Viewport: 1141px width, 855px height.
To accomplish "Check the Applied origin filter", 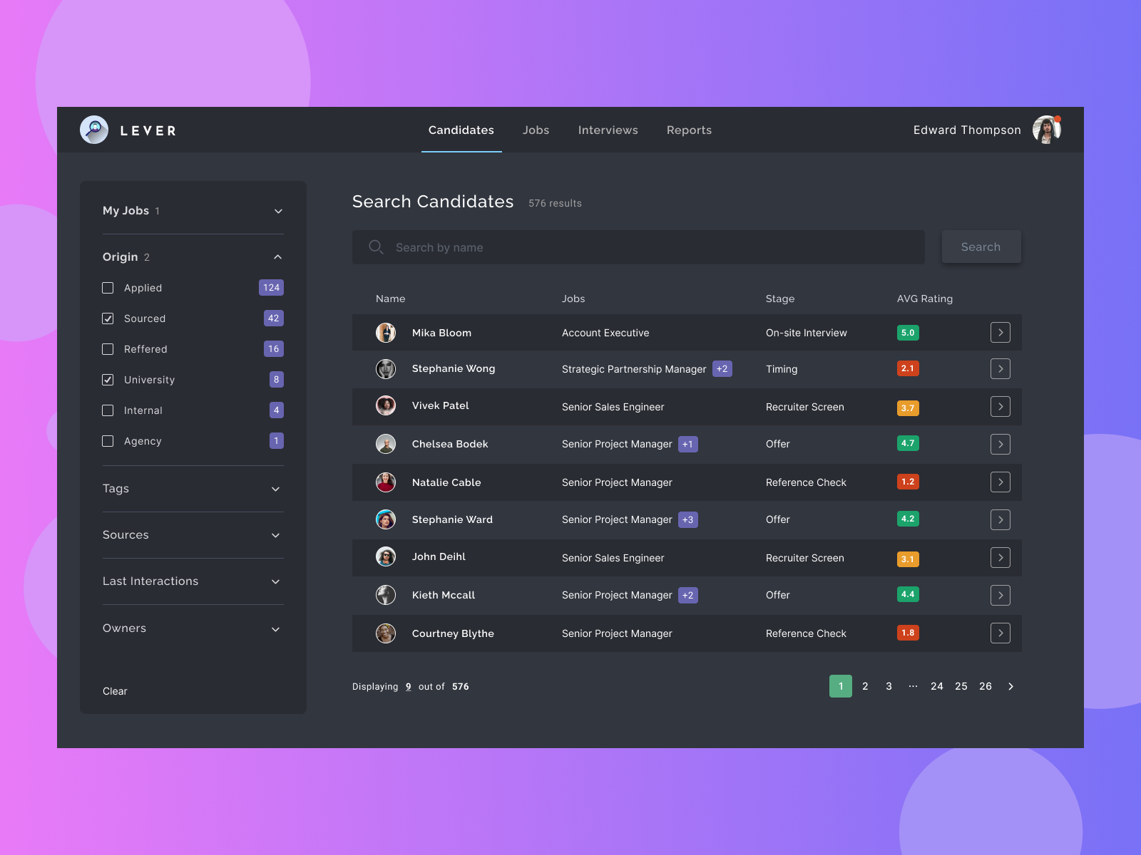I will pos(108,288).
